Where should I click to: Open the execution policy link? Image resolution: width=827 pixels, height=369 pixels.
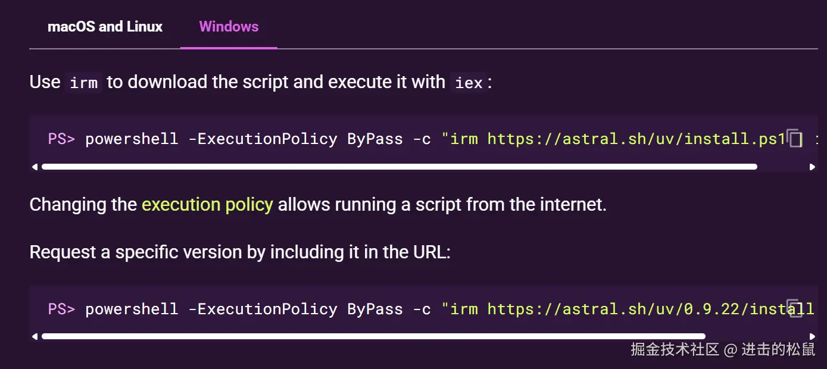(207, 205)
